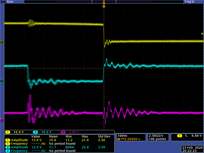Click the channel 1 ground marker

click(2, 42)
